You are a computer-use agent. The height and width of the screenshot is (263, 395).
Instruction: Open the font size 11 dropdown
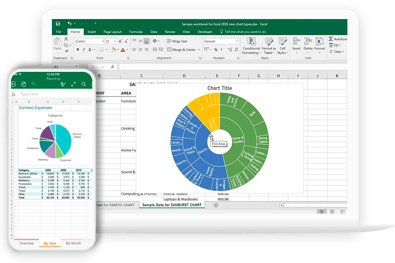click(115, 41)
